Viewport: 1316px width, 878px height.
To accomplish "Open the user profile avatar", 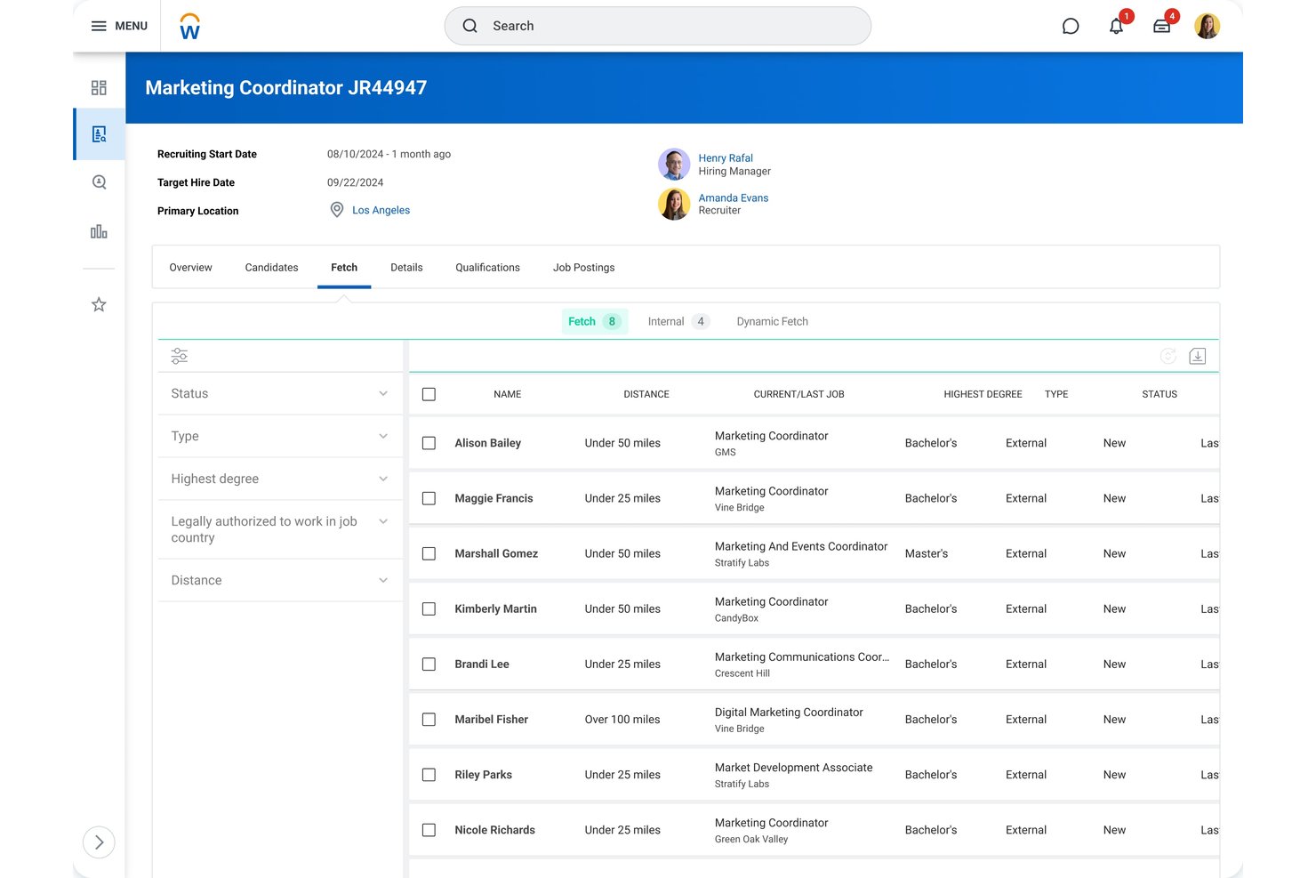I will click(x=1207, y=26).
